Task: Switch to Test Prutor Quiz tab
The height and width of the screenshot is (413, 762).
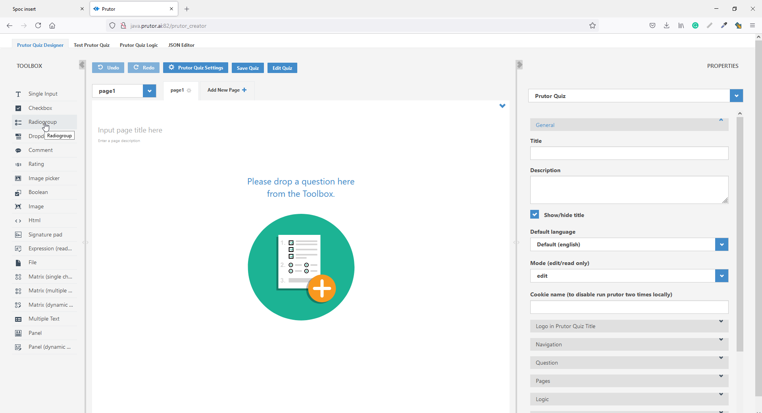Action: [x=92, y=45]
